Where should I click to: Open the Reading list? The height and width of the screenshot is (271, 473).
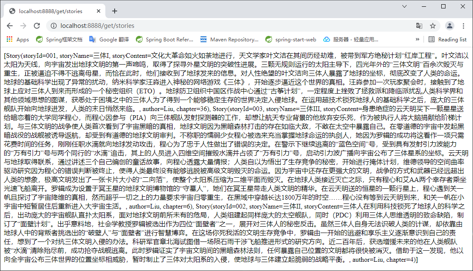point(450,39)
